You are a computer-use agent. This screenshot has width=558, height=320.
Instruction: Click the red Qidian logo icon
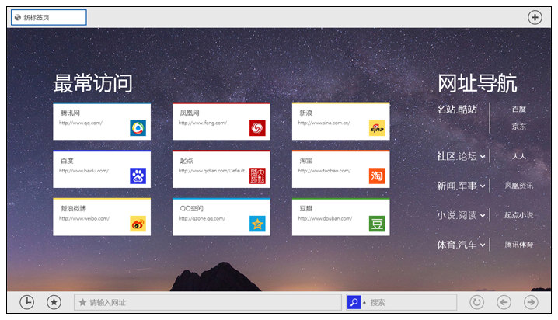click(x=257, y=176)
